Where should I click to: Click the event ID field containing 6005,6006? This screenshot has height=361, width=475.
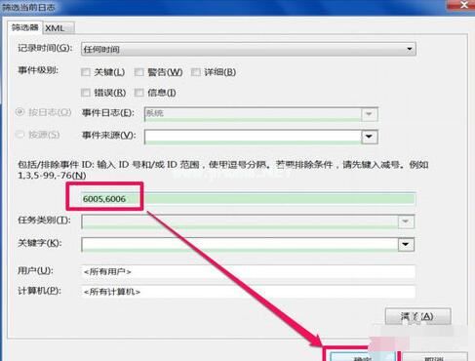pos(249,199)
